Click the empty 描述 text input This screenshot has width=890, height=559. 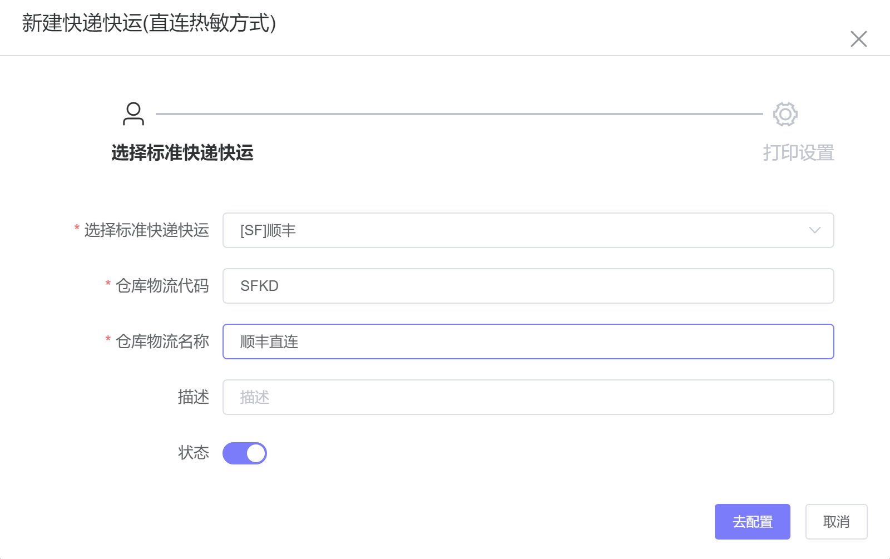(x=527, y=397)
